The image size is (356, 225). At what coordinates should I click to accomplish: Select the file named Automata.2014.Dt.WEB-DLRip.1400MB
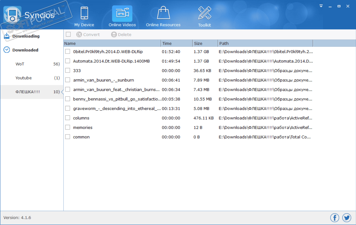click(x=111, y=61)
